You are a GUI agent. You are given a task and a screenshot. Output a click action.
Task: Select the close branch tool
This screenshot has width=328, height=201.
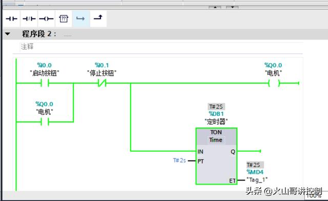pyautogui.click(x=98, y=18)
